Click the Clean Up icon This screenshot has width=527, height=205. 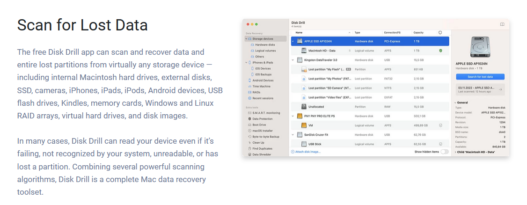click(249, 142)
